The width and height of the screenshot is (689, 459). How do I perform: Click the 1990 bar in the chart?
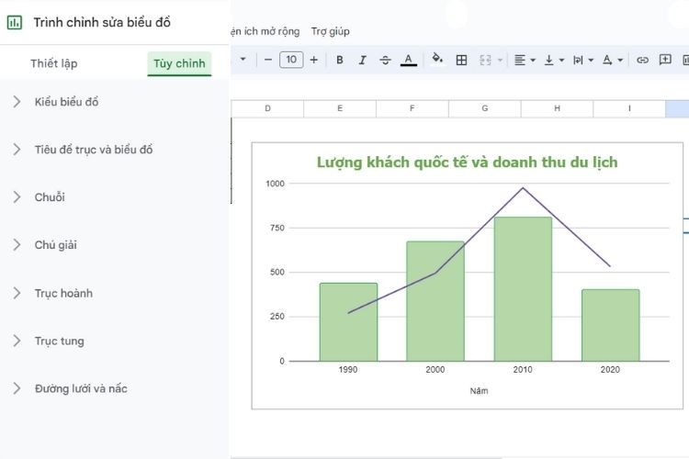pos(348,322)
